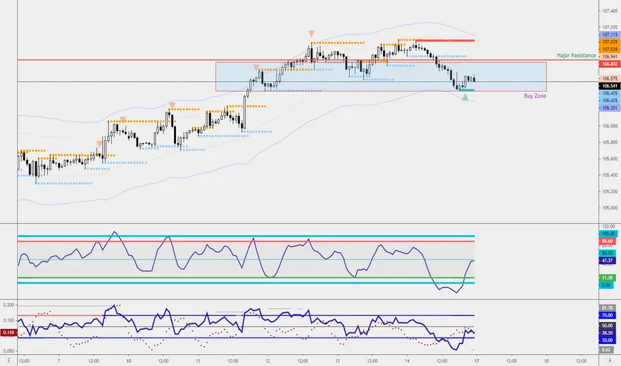Toggle the A auto-scale button
The width and height of the screenshot is (621, 366).
pyautogui.click(x=610, y=360)
